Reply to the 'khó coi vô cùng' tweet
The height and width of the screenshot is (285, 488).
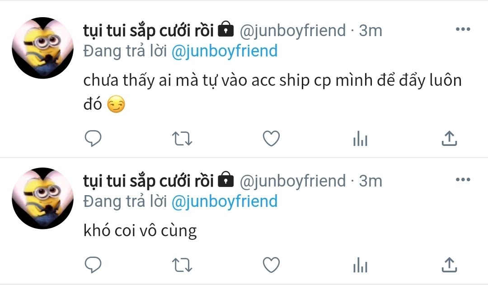coord(93,265)
